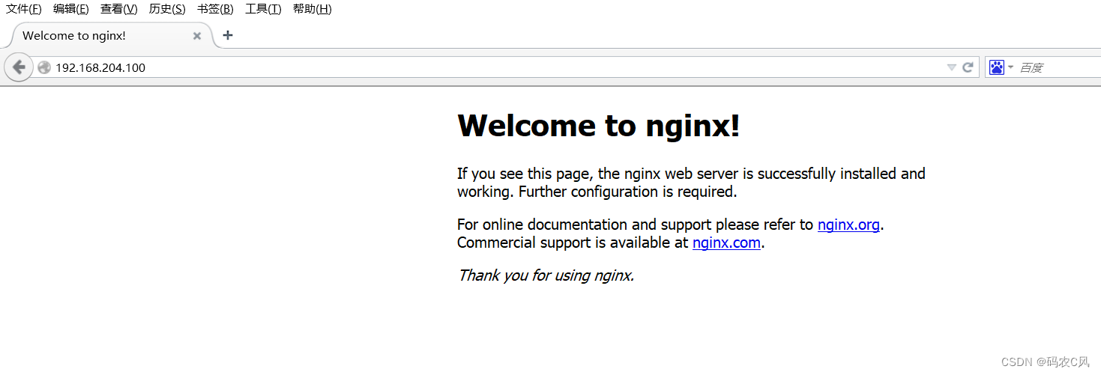Screen dimensions: 1101x375
Task: Click the Welcome to nginx! heading
Action: click(x=599, y=125)
